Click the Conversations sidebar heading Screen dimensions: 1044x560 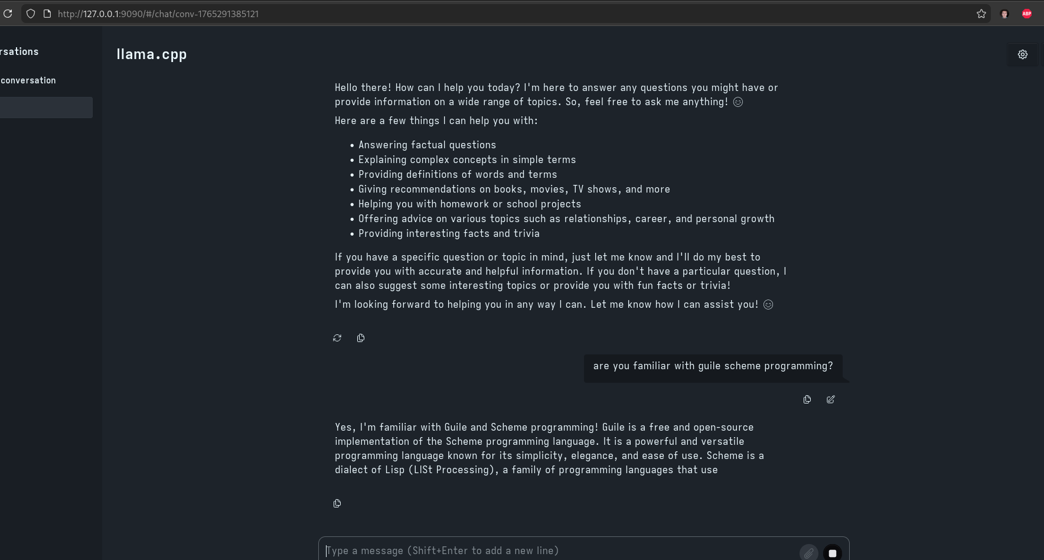[x=19, y=51]
